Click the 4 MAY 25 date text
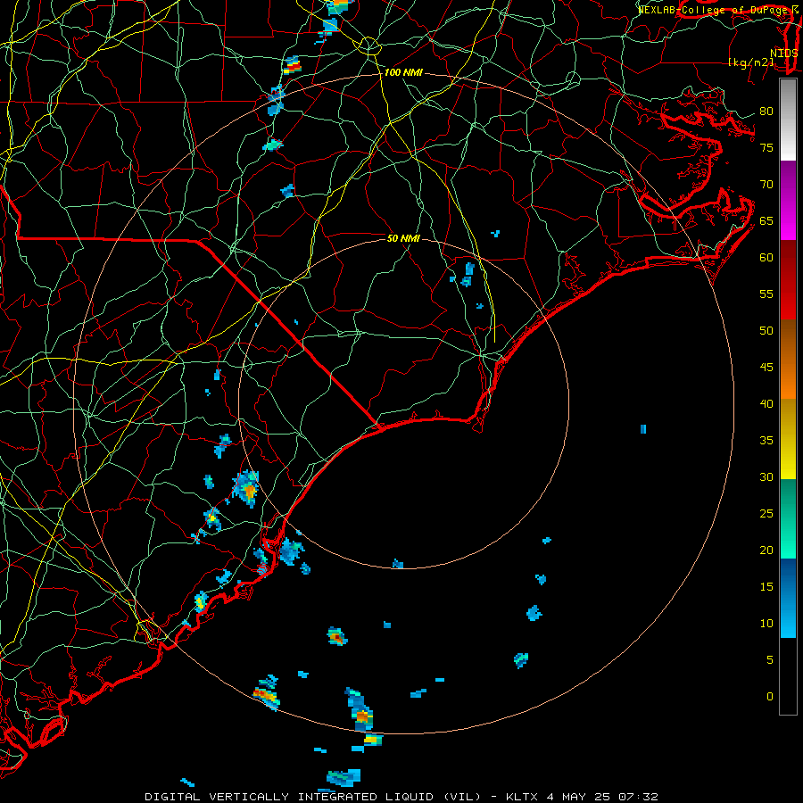 click(580, 797)
